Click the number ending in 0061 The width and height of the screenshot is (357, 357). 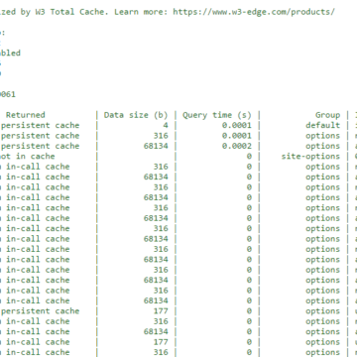coord(8,94)
